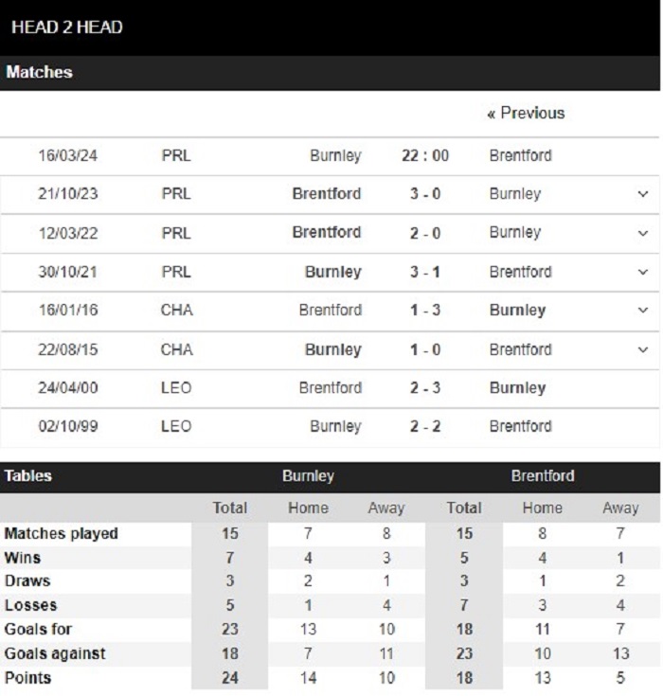663x696 pixels.
Task: Click PRL competition label for 12/03/22
Action: (176, 233)
